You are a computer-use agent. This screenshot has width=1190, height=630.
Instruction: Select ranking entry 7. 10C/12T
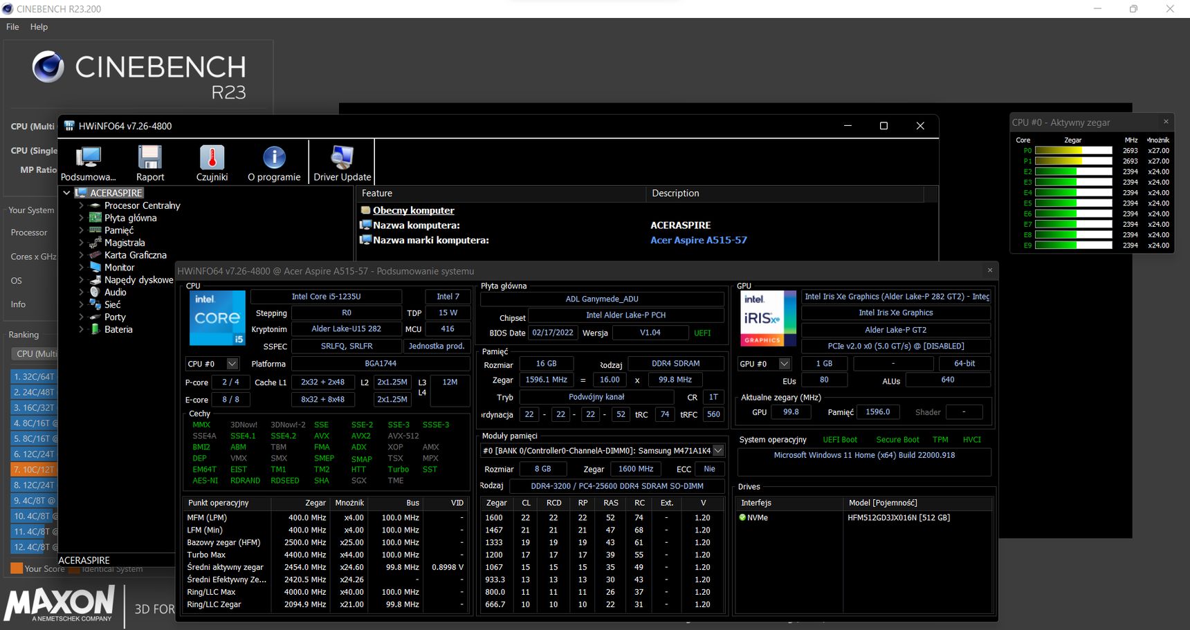[x=35, y=470]
